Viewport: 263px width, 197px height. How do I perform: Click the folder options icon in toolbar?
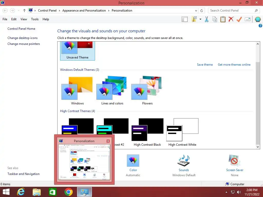[x=194, y=19]
